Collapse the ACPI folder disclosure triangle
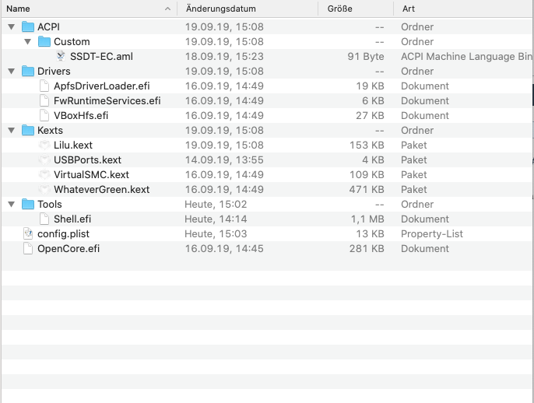 pyautogui.click(x=11, y=26)
